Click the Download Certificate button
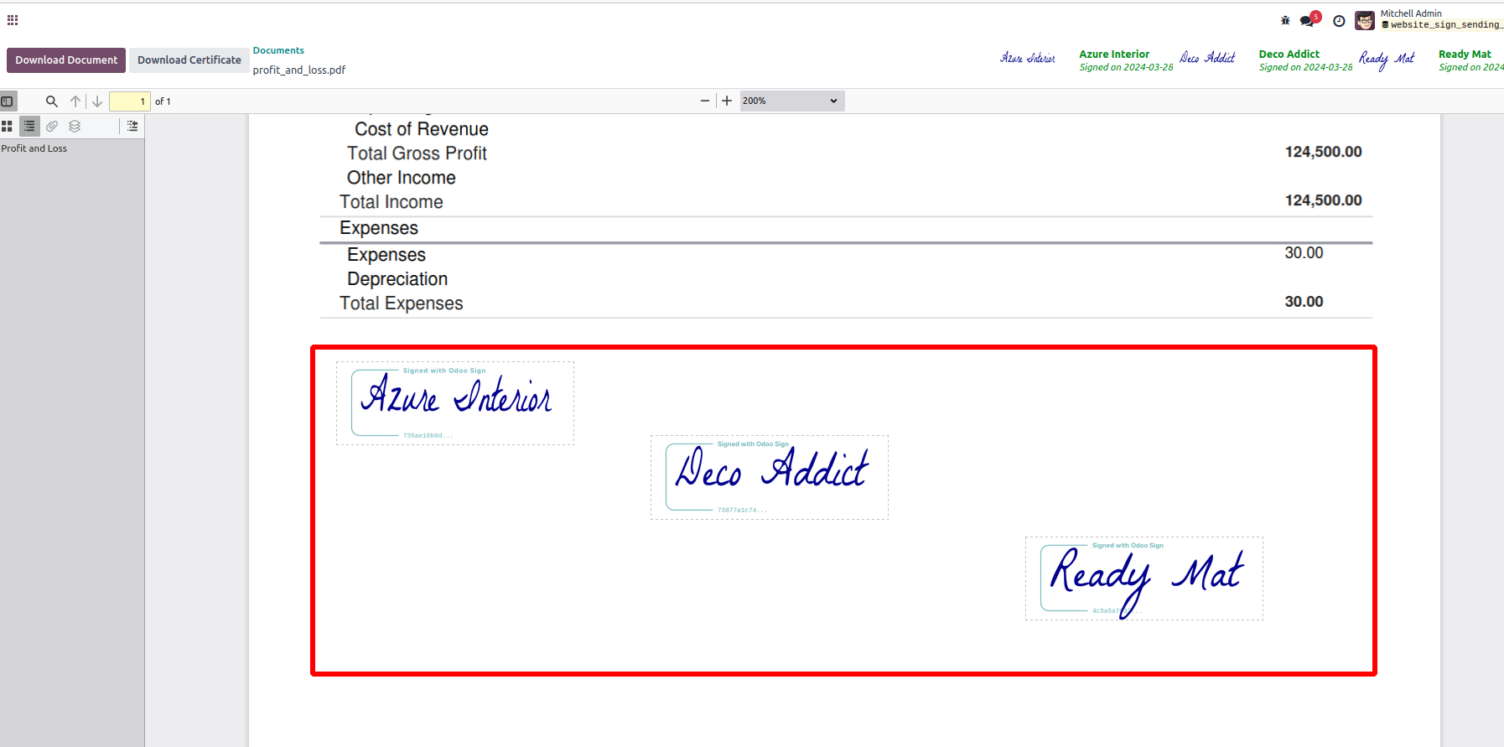The image size is (1504, 747). (189, 60)
